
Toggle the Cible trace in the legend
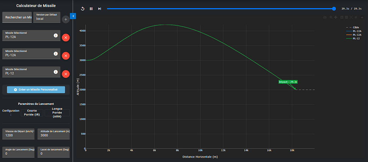click(x=353, y=27)
